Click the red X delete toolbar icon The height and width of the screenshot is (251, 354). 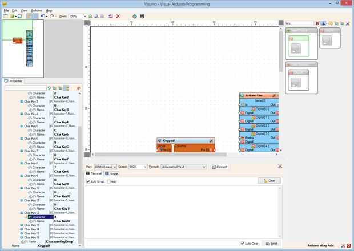[x=118, y=16]
